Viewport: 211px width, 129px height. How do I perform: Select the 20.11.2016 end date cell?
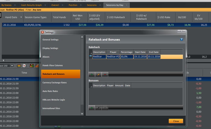coord(154,56)
